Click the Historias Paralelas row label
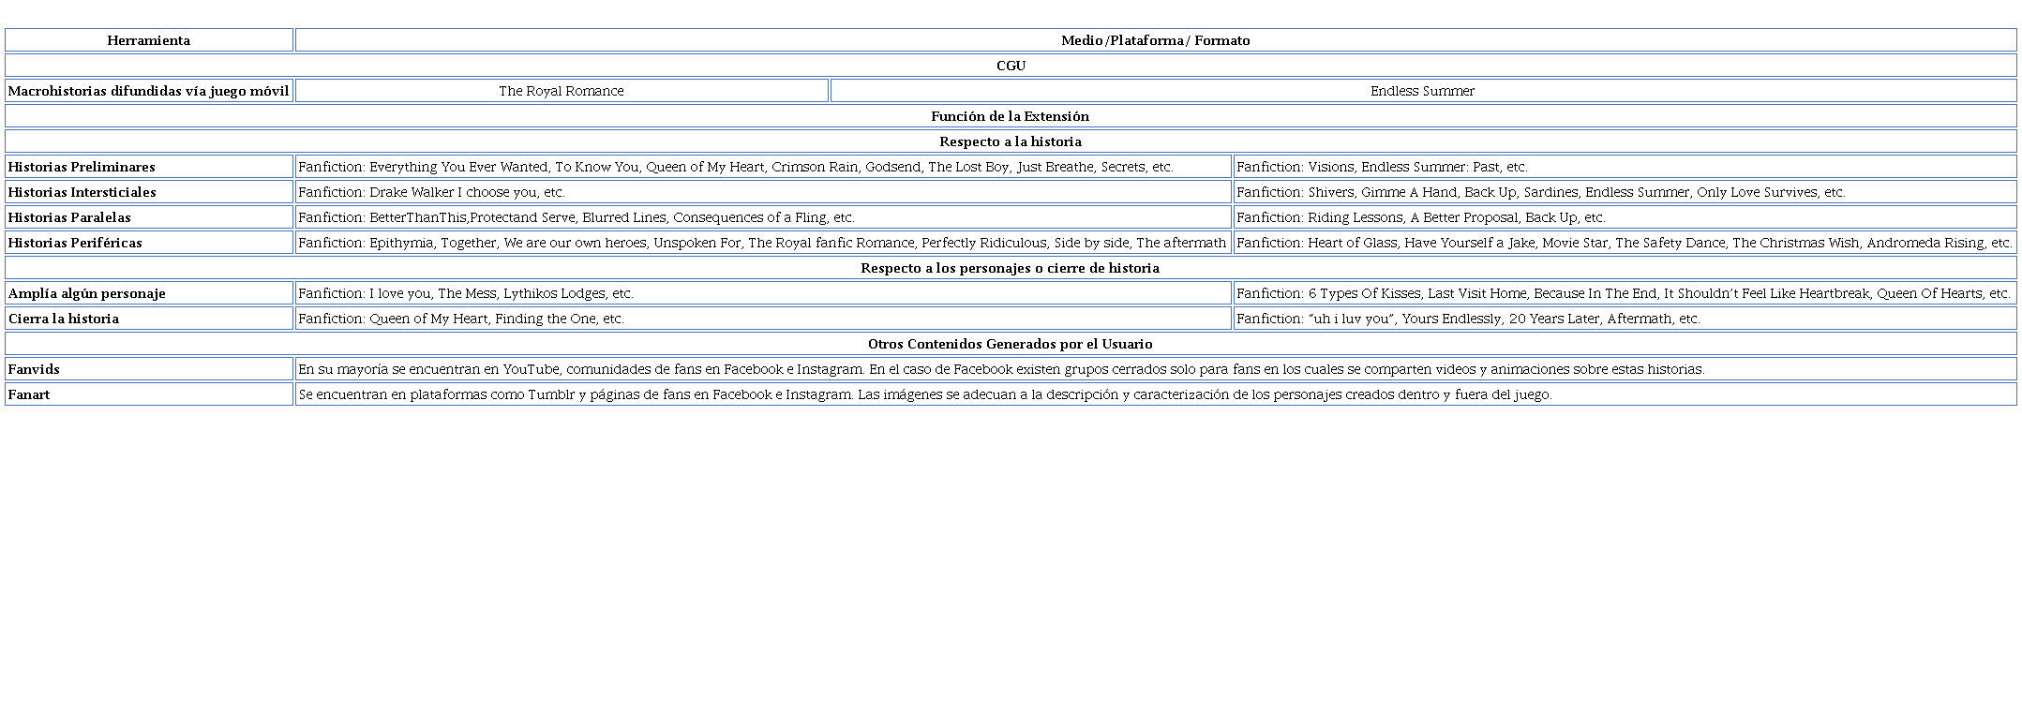The image size is (2022, 713). [69, 217]
